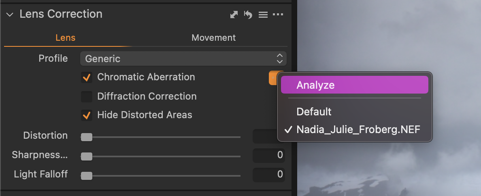Enable the Diffraction Correction checkbox
The image size is (481, 196).
(x=87, y=97)
